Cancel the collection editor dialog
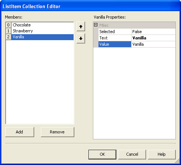Screen dimensions: 181x165 point(132,154)
